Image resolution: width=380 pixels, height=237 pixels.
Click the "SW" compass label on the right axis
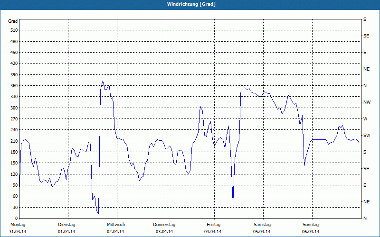coord(366,136)
